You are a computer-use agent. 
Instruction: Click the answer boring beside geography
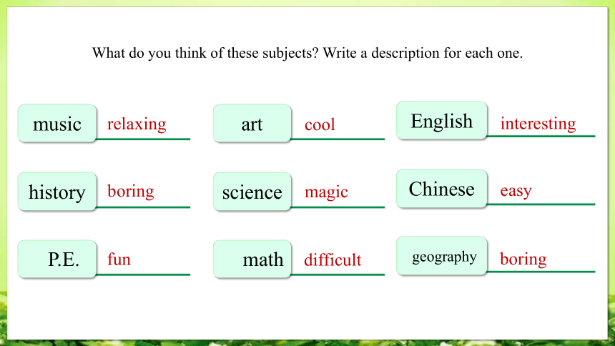coord(523,259)
